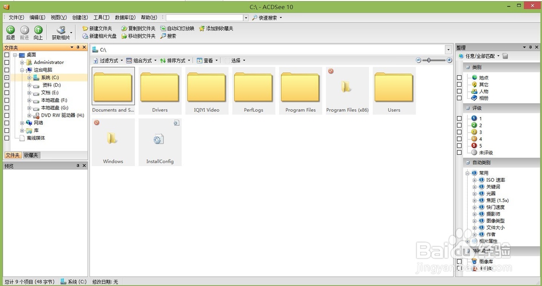Open the search box dropdown arrow
The height and width of the screenshot is (286, 542).
pos(246,18)
